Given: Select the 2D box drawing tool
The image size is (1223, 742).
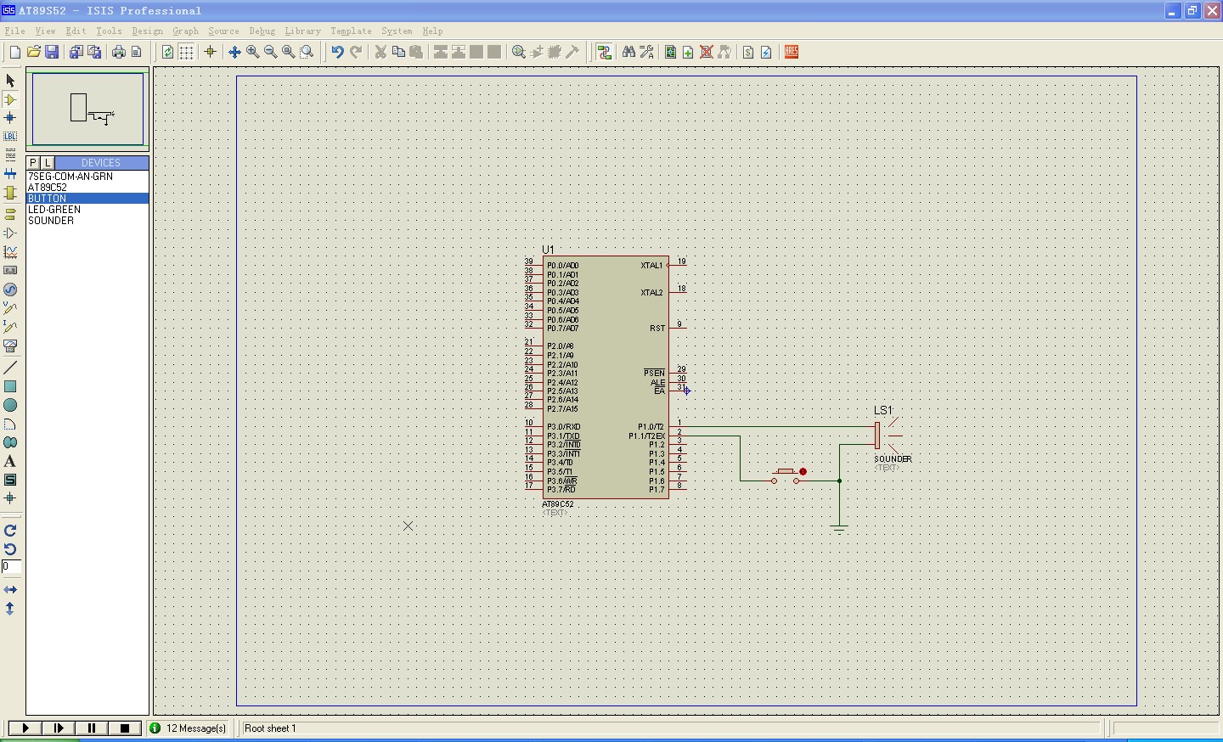Looking at the screenshot, I should pos(10,386).
